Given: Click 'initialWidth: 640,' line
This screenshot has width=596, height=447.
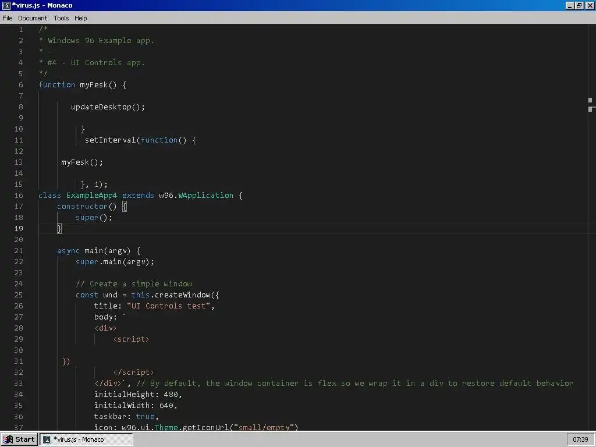Looking at the screenshot, I should tap(136, 405).
